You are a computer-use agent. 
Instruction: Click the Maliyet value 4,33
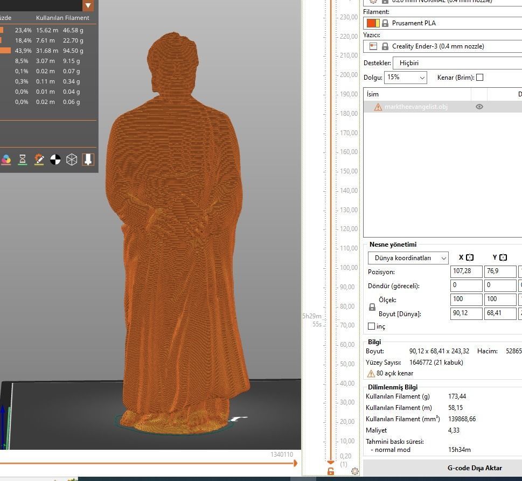click(x=454, y=430)
